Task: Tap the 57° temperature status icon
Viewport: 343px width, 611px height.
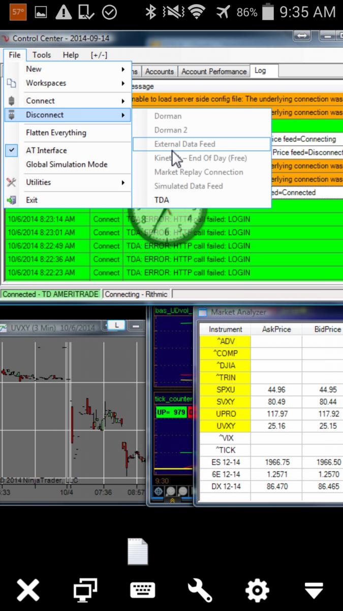Action: (18, 12)
